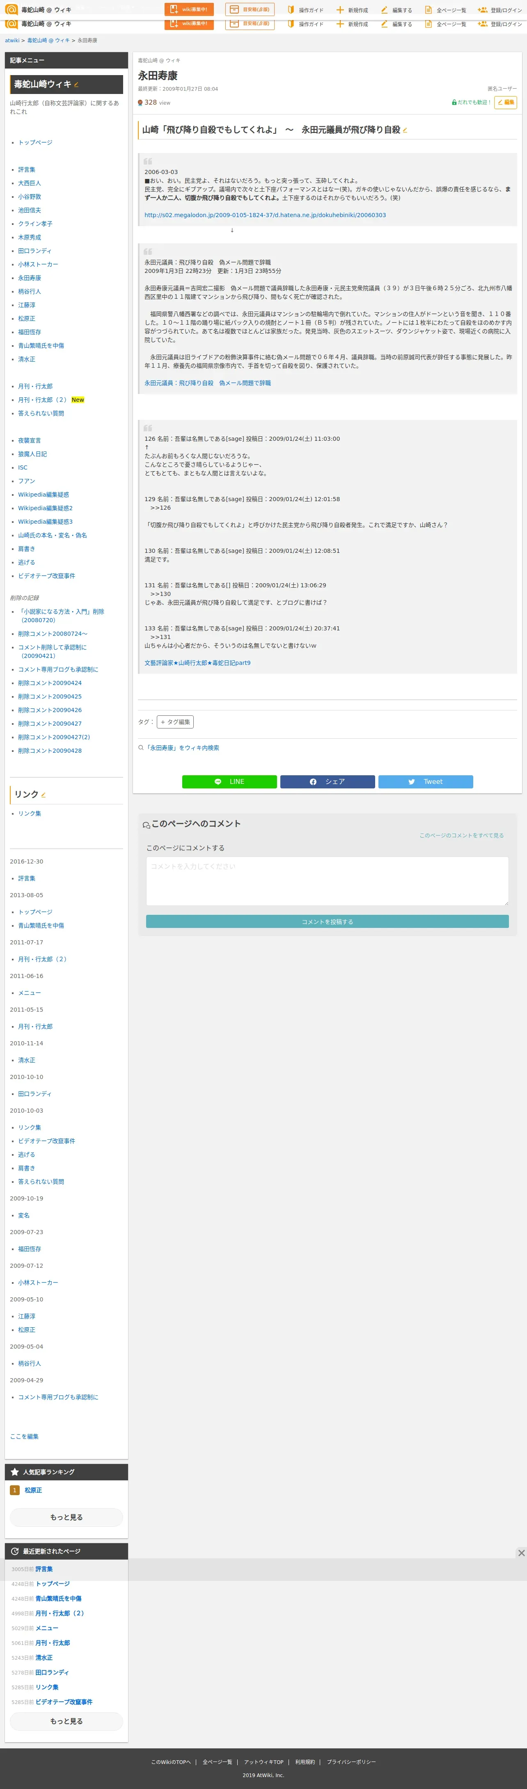Open フアン sidebar link
Screen dimensions: 527x1789
(26, 481)
